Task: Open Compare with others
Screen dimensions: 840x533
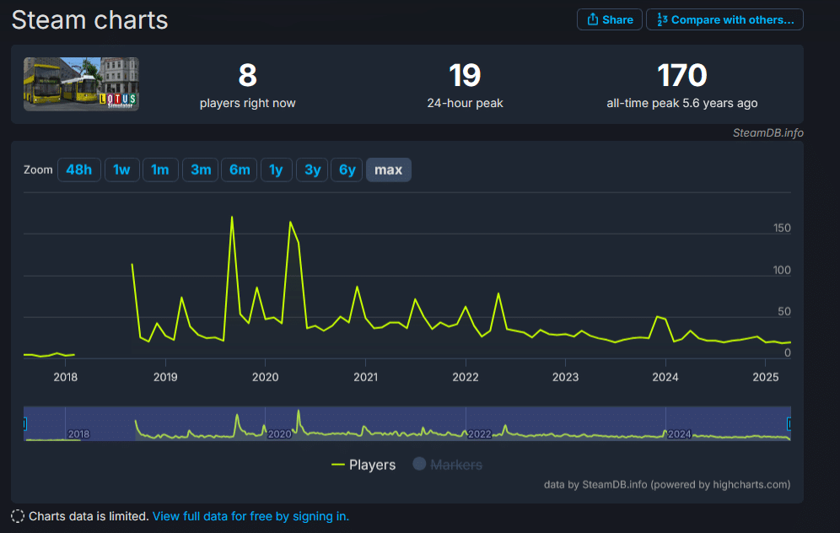Action: point(724,19)
